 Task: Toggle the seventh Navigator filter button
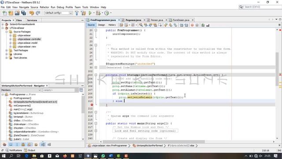point(43,144)
